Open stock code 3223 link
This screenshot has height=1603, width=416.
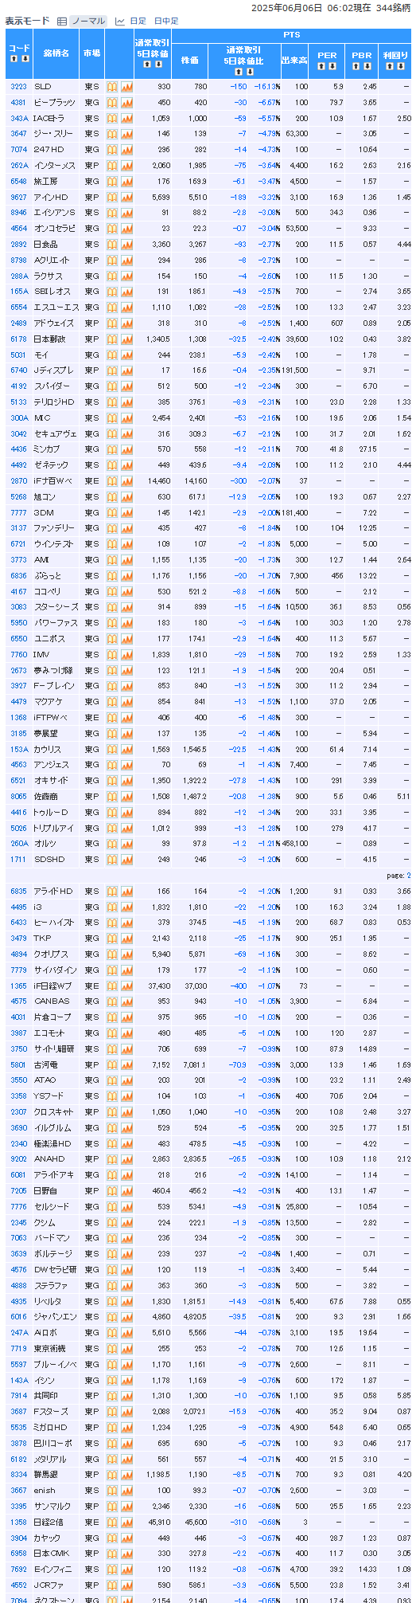18,86
